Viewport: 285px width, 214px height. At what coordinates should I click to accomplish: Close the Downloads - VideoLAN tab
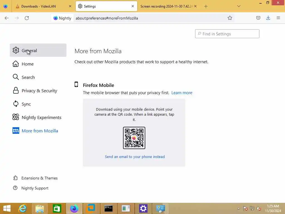pyautogui.click(x=70, y=6)
